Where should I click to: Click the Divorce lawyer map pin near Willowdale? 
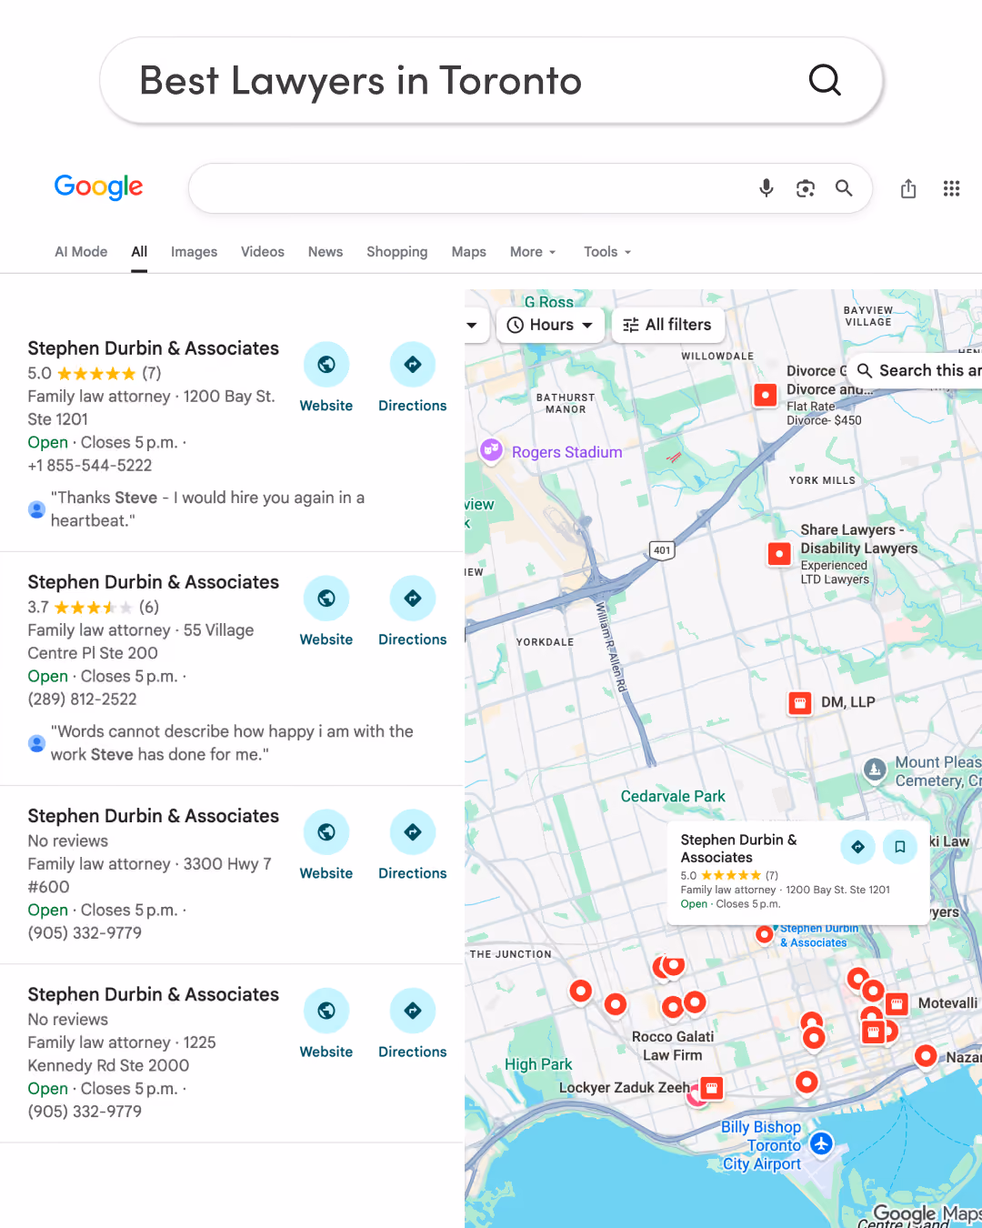coord(766,395)
